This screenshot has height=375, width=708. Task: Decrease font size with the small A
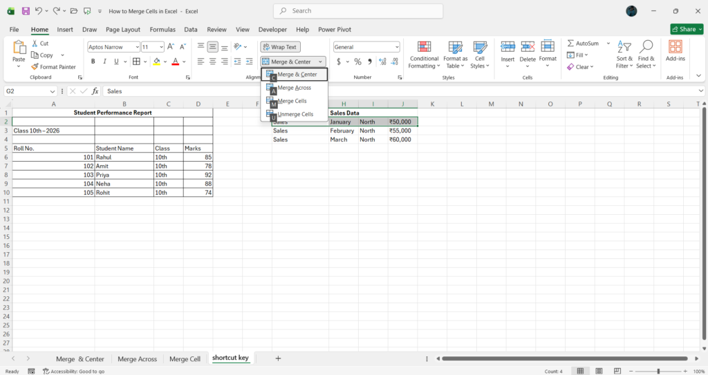tap(183, 46)
